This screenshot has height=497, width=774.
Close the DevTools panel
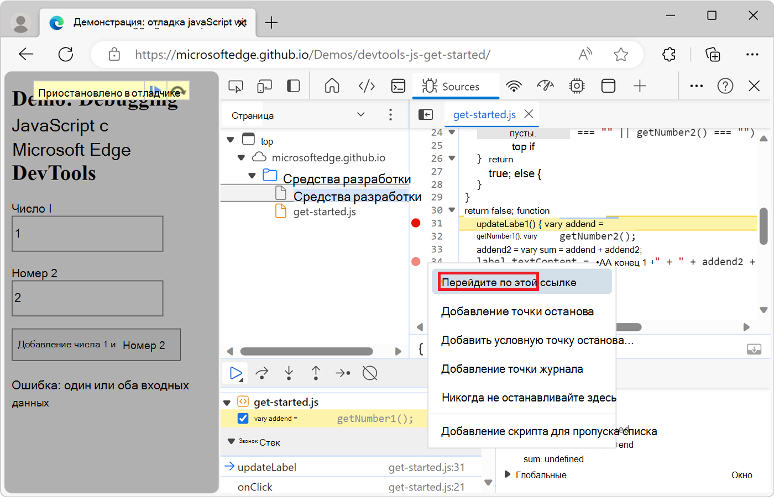[x=754, y=86]
